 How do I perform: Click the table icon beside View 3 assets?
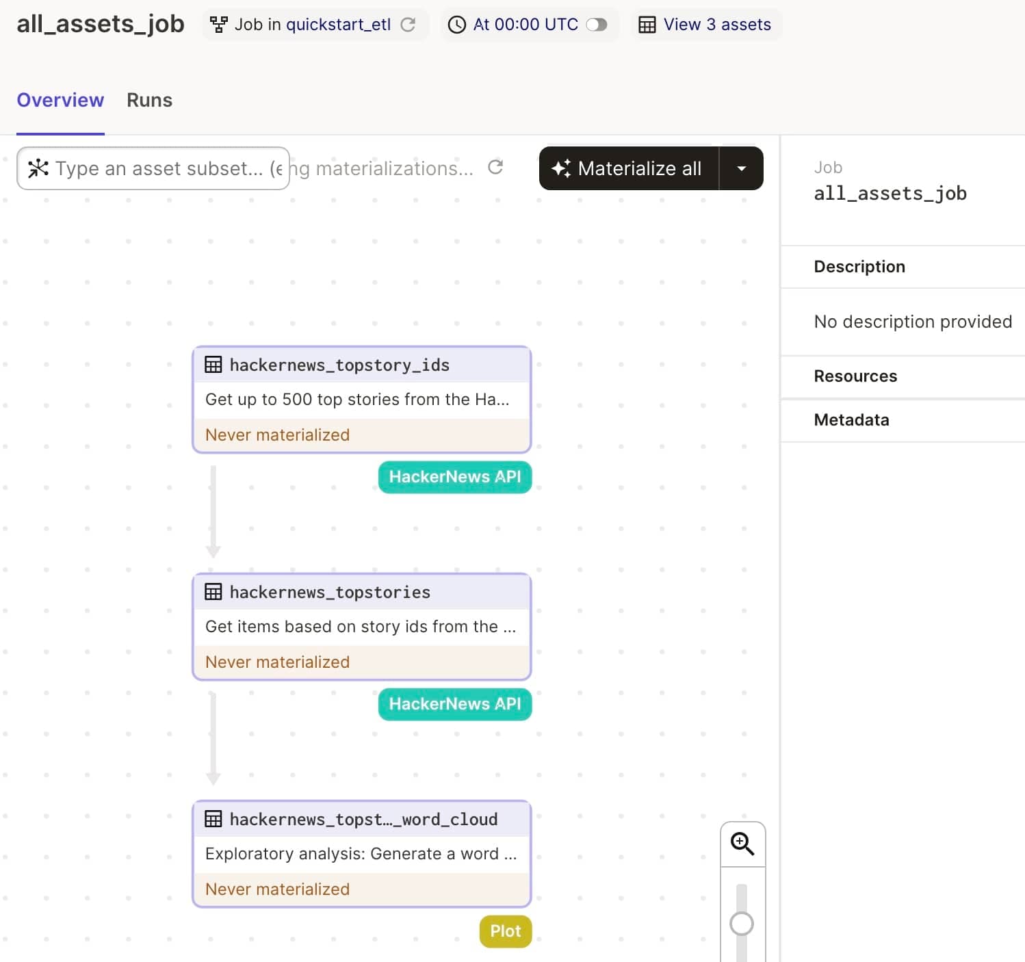(647, 25)
